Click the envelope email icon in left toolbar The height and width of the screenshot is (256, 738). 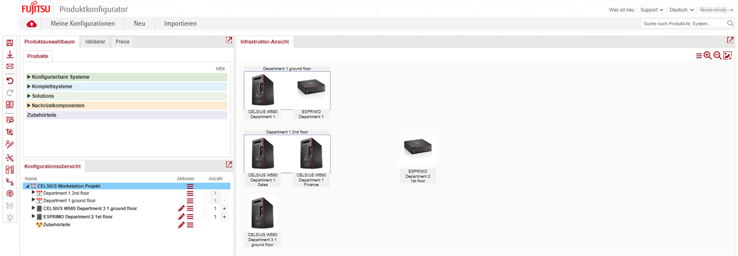[10, 66]
